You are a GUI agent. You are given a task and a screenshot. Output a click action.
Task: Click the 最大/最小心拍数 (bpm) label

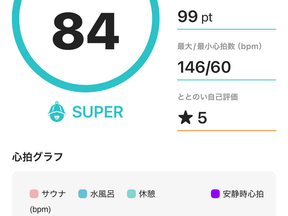220,46
